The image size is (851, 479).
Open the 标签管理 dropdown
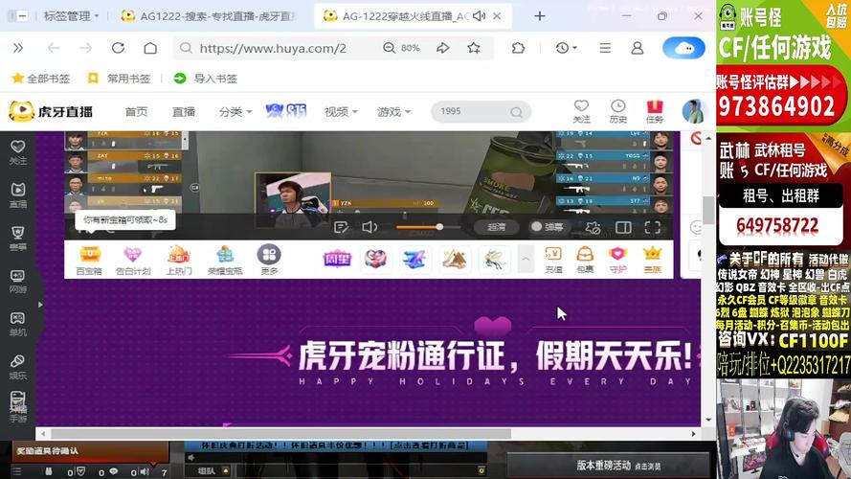[71, 16]
